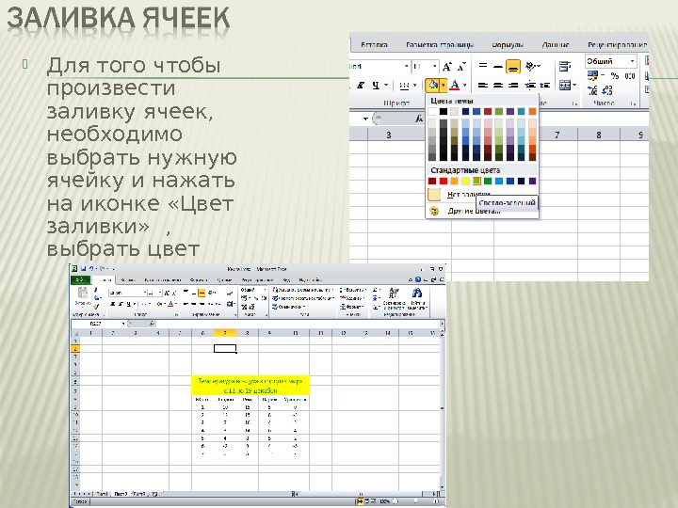Open the Разметка страницы tab, upper window
Image resolution: width=678 pixels, height=508 pixels.
pos(440,44)
